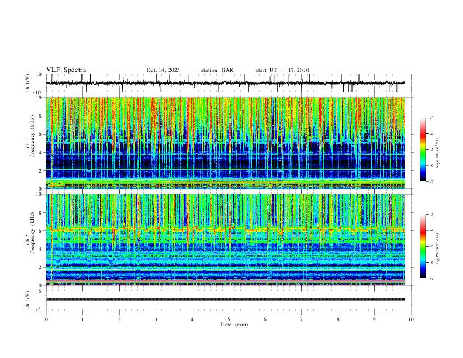This screenshot has width=463, height=358.
Task: Click the "-5" tick on ch.3(V) axis
Action: (x=40, y=309)
